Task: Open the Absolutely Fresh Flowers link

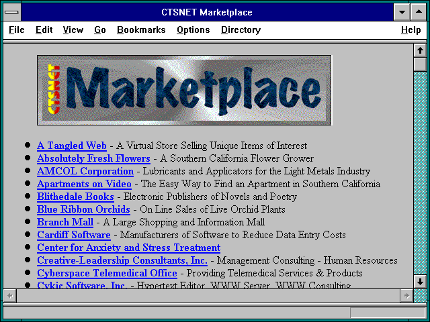Action: [x=93, y=158]
